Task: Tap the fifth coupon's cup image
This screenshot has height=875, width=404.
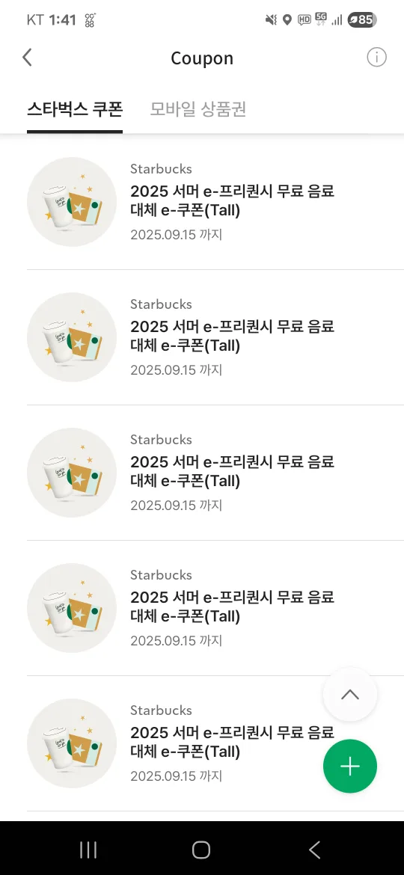Action: 71,743
